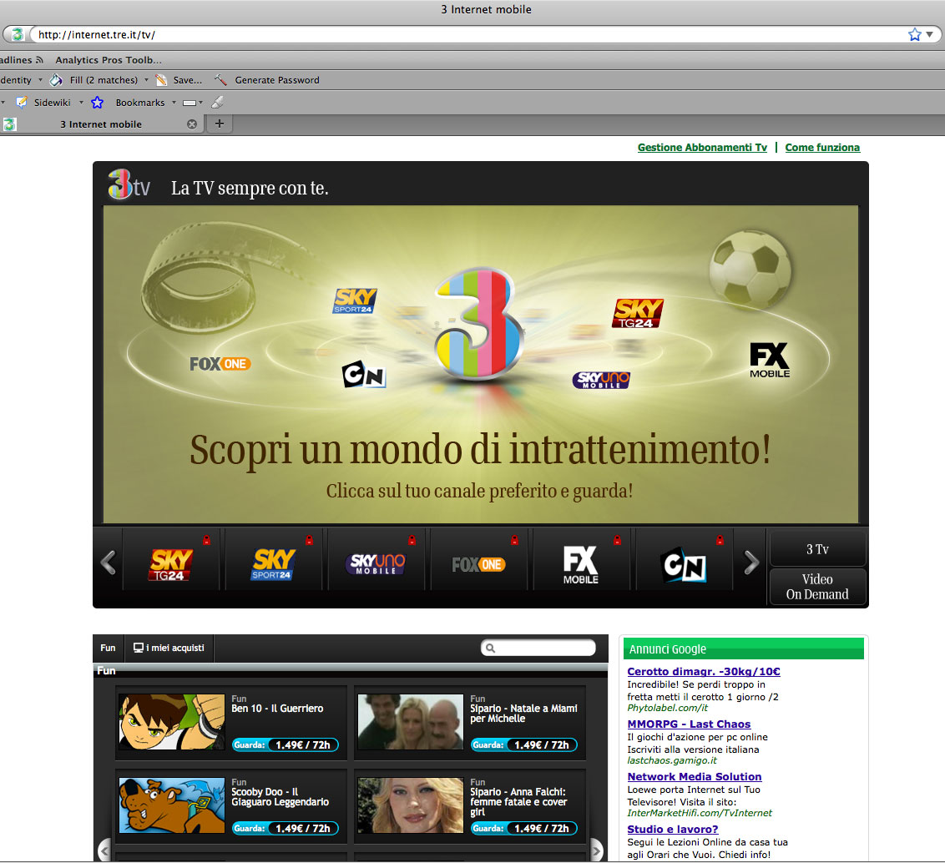Expand the Sidewiki dropdown arrow
The width and height of the screenshot is (945, 863).
(x=81, y=103)
